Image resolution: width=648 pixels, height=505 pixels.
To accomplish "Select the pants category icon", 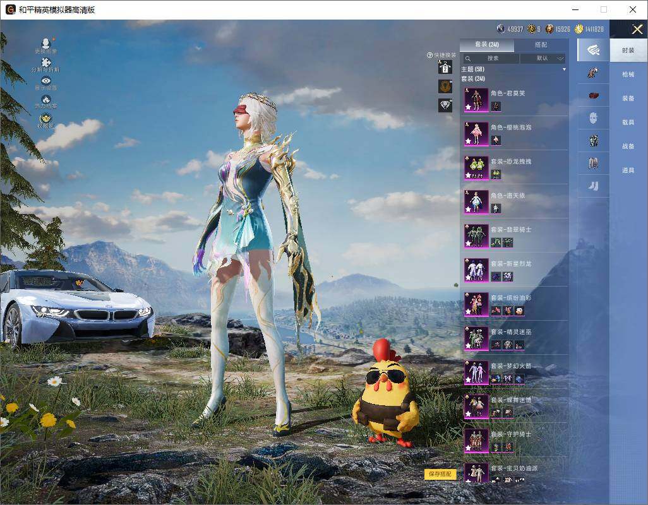I will [x=594, y=163].
